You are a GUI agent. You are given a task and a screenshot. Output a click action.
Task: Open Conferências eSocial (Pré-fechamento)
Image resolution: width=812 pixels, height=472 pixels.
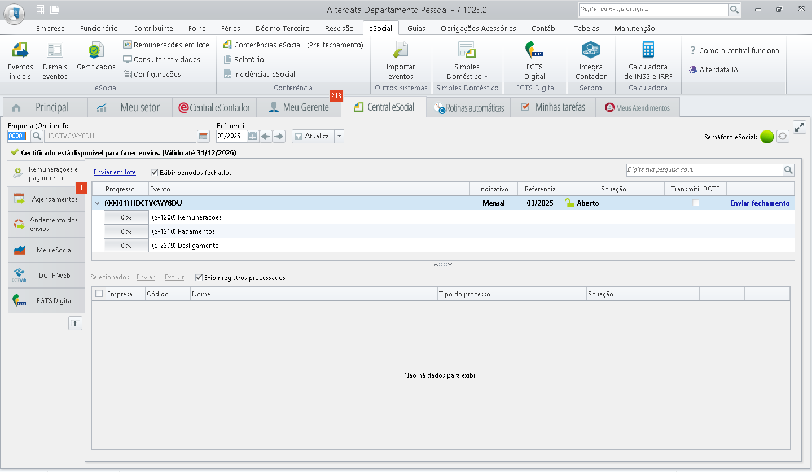(x=293, y=45)
